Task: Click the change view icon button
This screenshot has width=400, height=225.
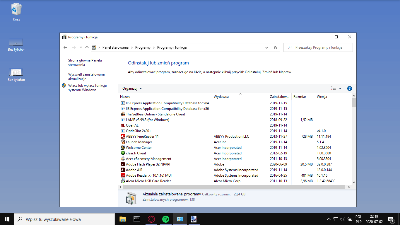Action: (x=333, y=88)
